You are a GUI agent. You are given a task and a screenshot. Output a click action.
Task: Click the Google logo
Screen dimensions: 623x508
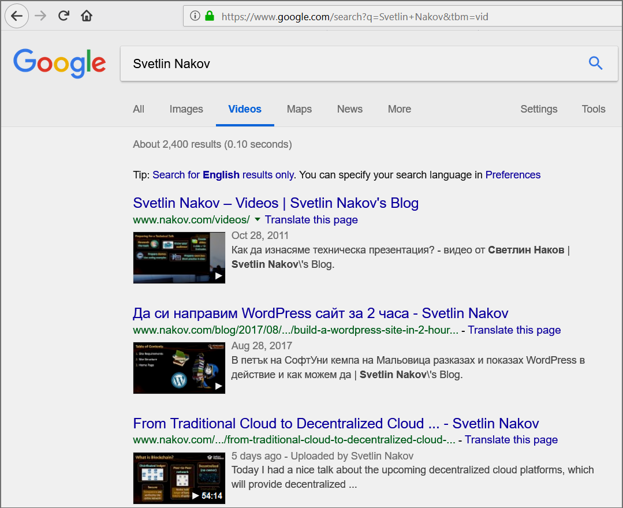click(59, 63)
